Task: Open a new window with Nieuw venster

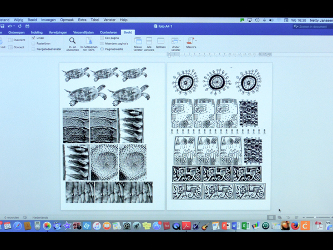Action: [138, 41]
